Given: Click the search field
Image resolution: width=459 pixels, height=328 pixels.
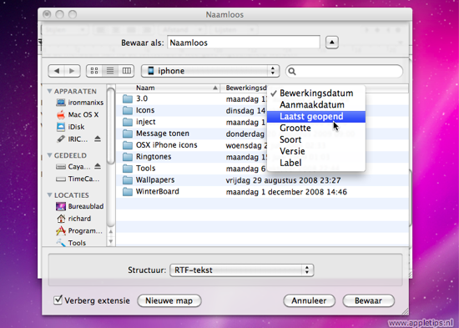Looking at the screenshot, I should coord(344,71).
